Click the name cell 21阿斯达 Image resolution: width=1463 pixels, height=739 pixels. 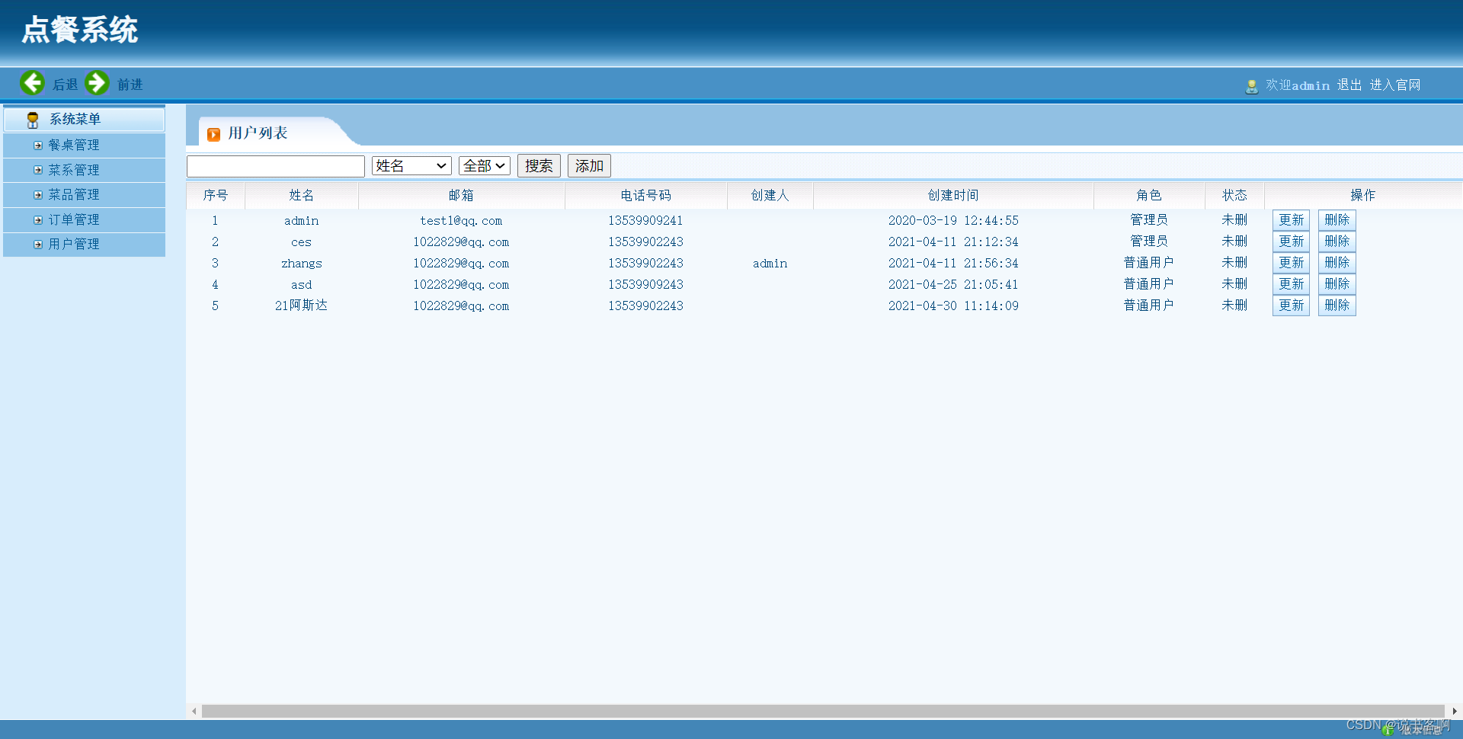click(x=302, y=306)
